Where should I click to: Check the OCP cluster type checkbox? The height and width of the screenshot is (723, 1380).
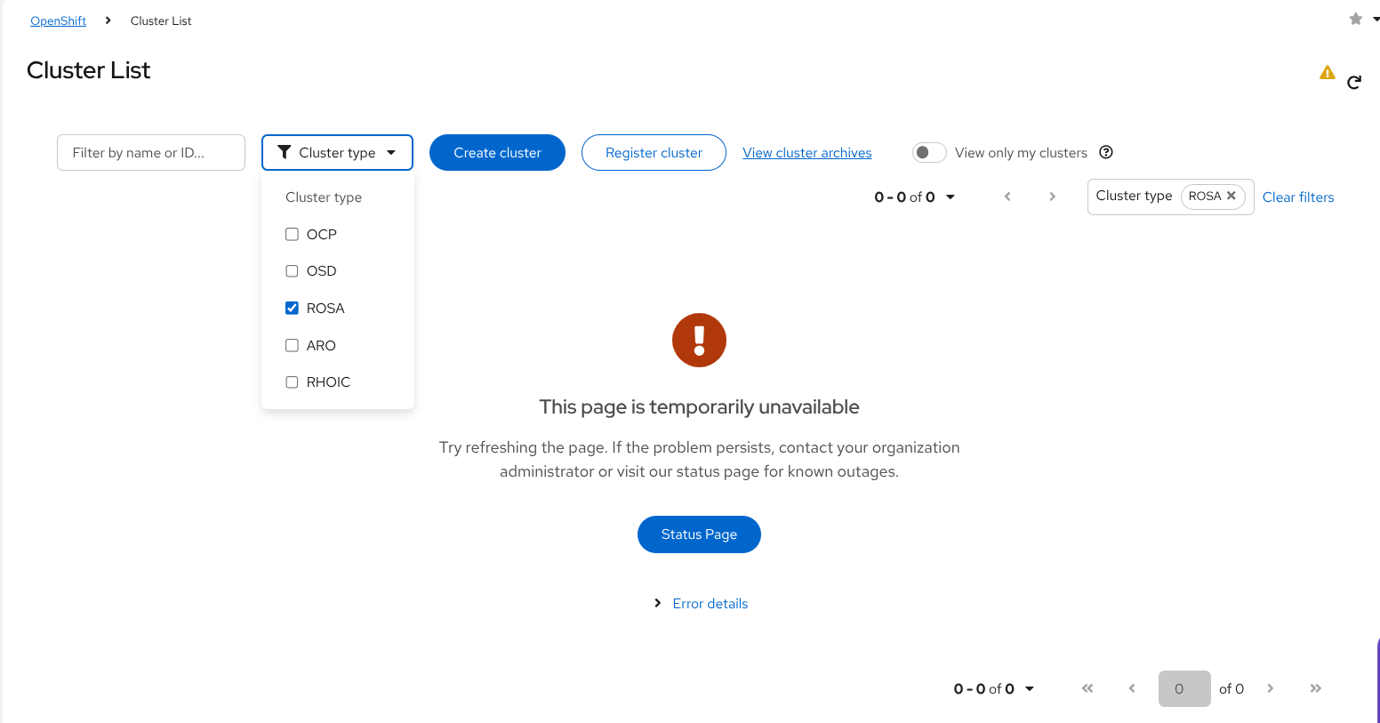tap(292, 235)
